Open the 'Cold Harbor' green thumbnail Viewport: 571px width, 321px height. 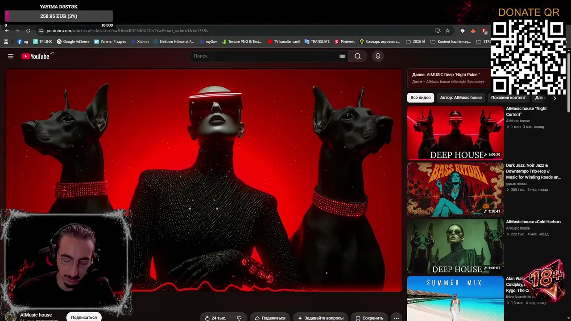coord(455,246)
